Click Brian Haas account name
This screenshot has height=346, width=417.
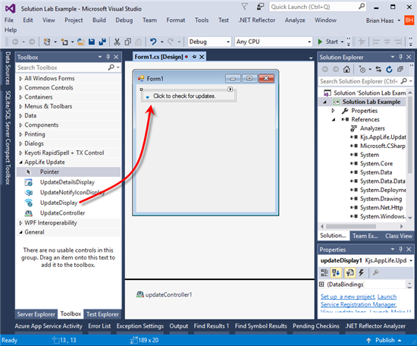[380, 20]
